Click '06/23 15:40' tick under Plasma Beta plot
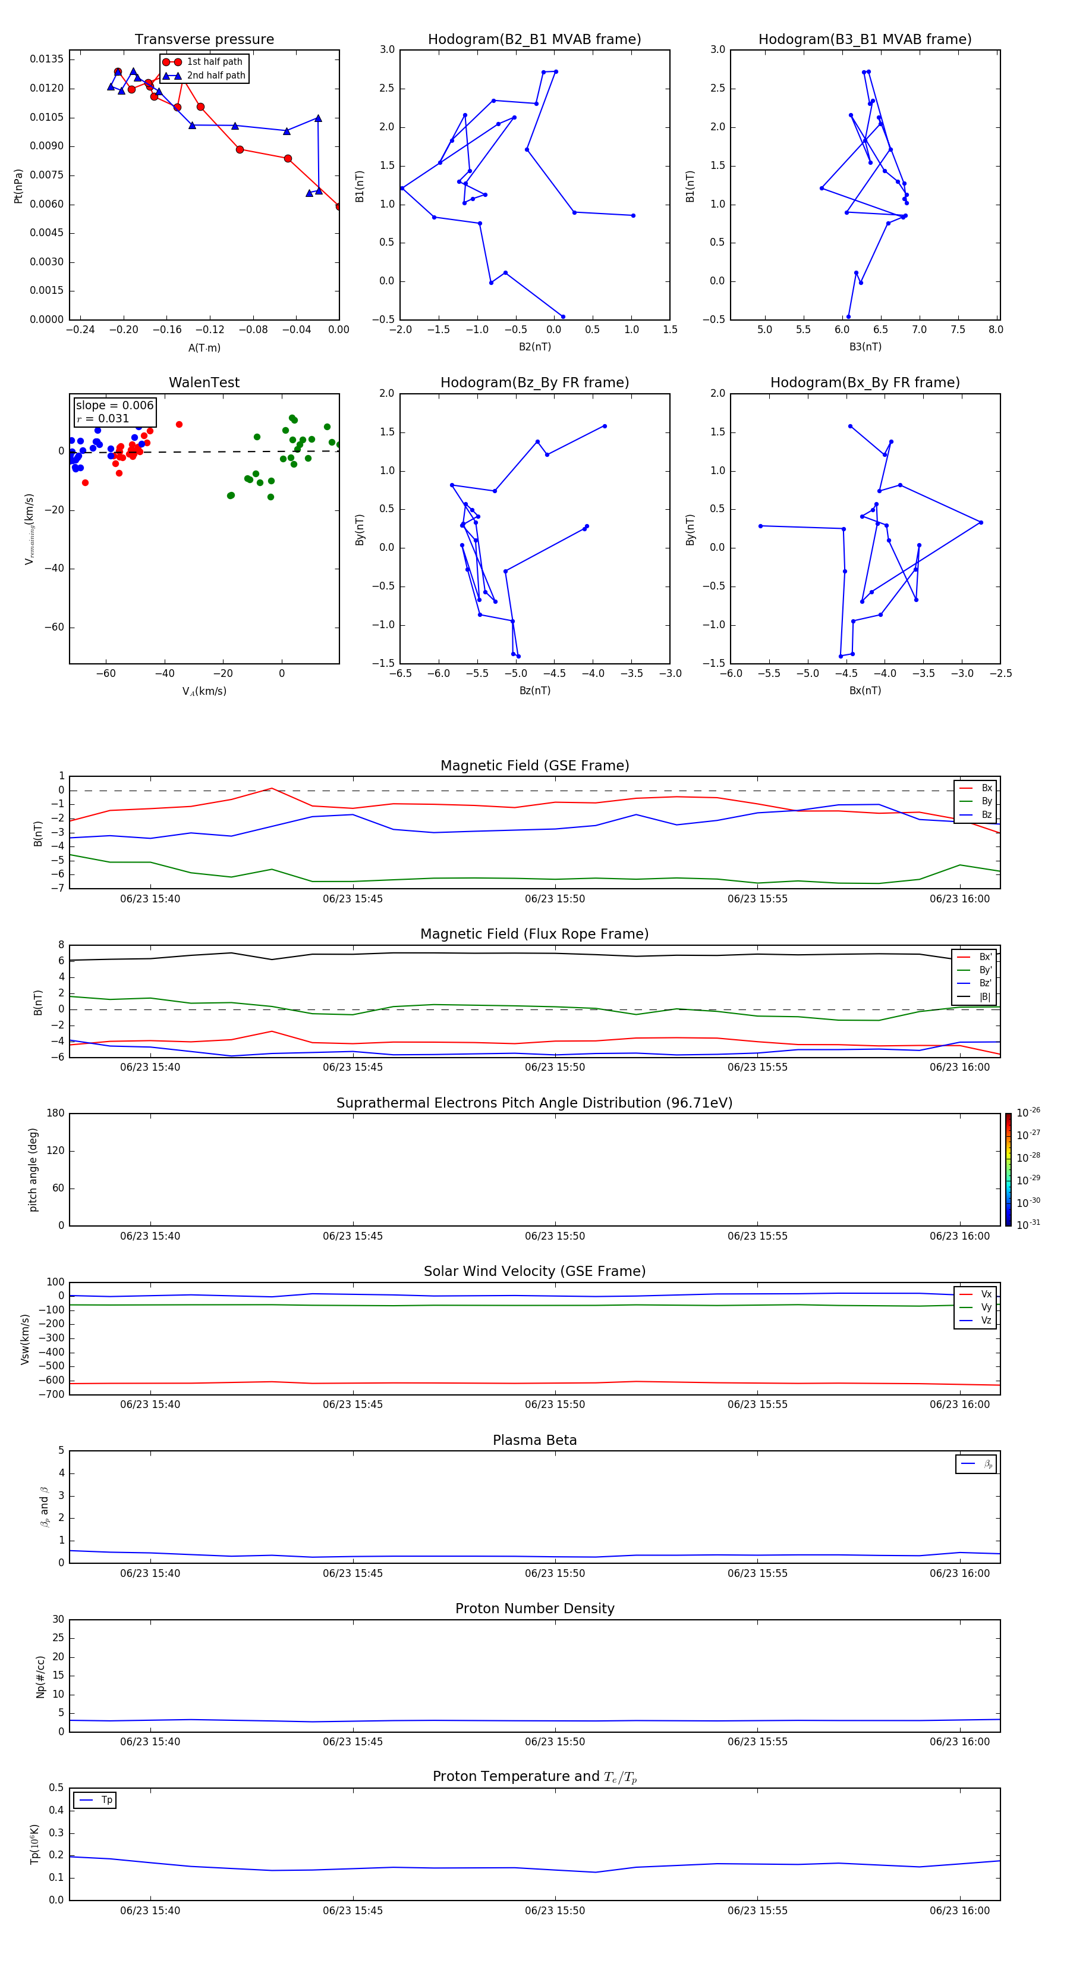This screenshot has height=1963, width=1070. click(x=150, y=1573)
